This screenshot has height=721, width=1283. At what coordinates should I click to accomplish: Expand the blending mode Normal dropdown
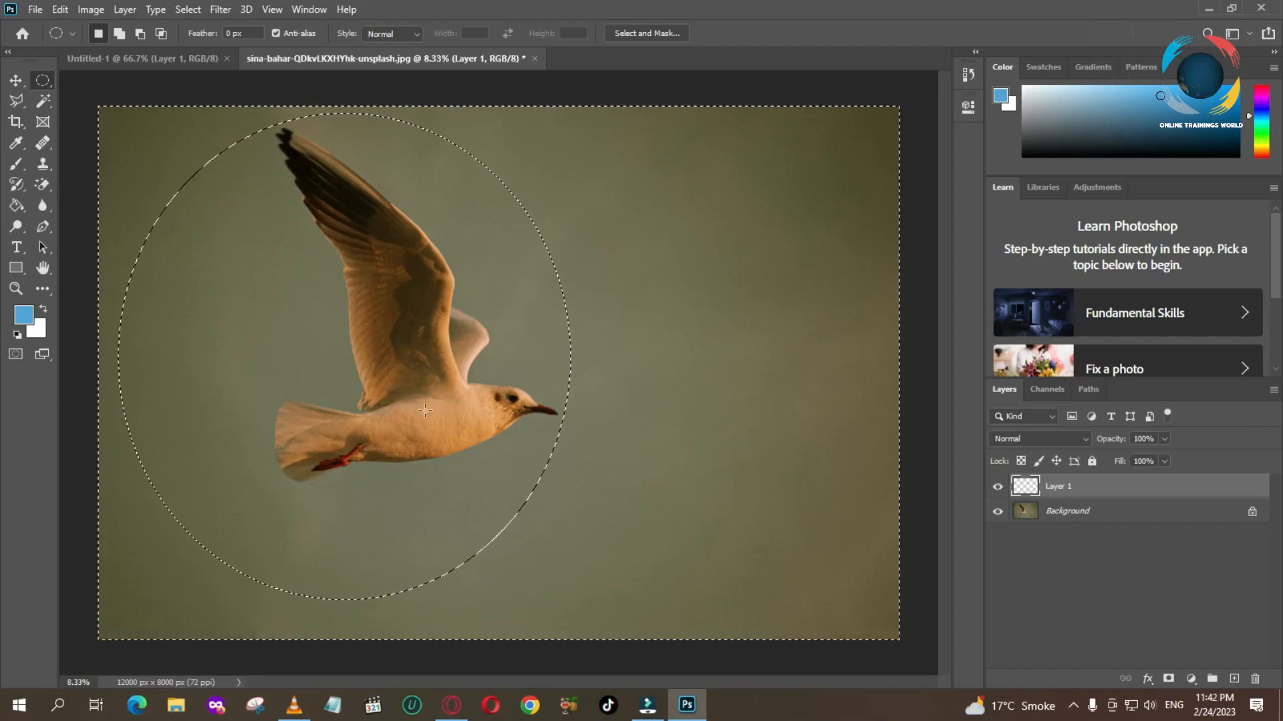point(1040,439)
